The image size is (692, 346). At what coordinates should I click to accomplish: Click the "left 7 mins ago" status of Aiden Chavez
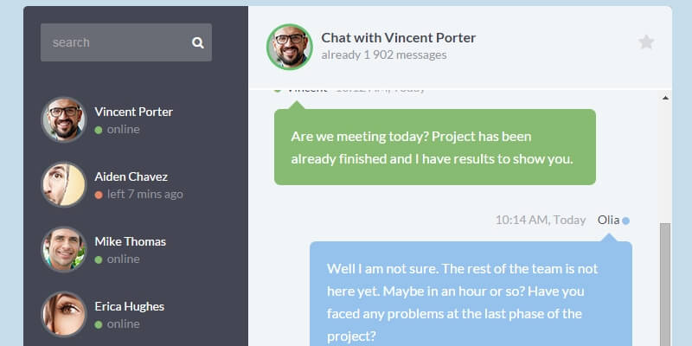(144, 194)
